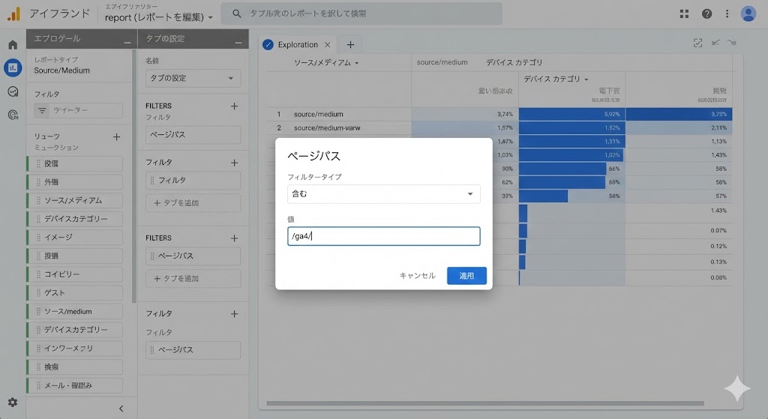This screenshot has height=419, width=768.
Task: Click the Analytics logo icon
Action: pos(13,13)
